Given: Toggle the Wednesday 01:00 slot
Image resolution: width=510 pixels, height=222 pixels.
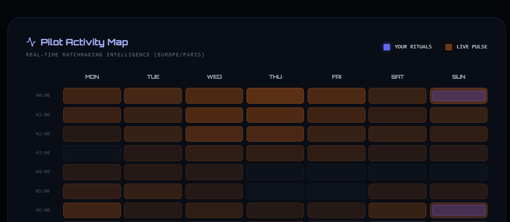Looking at the screenshot, I should 214,115.
